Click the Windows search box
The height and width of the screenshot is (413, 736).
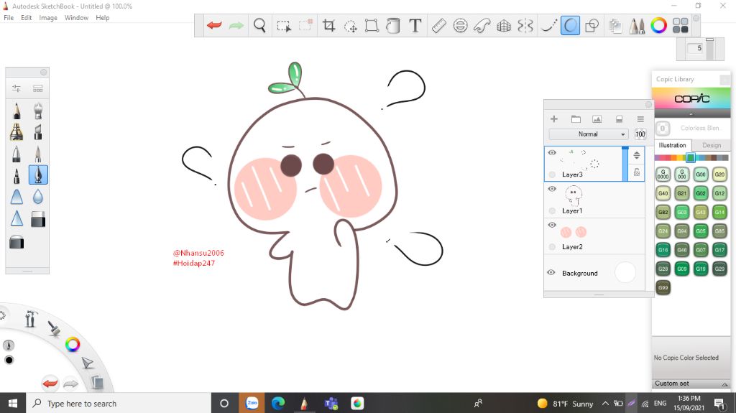[x=119, y=403]
